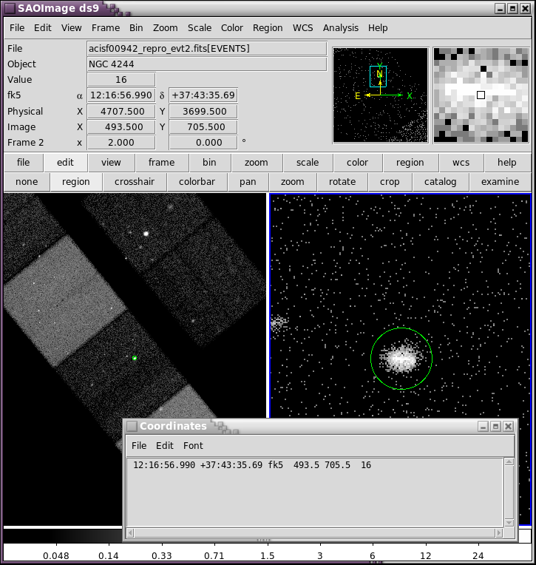The height and width of the screenshot is (565, 536).
Task: Switch to pan edit mode
Action: [248, 182]
